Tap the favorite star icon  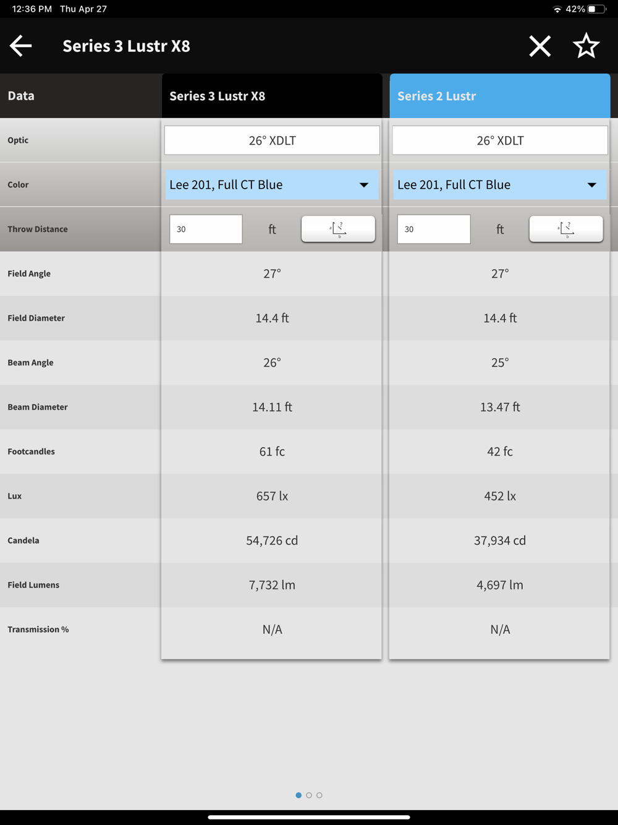[x=586, y=46]
